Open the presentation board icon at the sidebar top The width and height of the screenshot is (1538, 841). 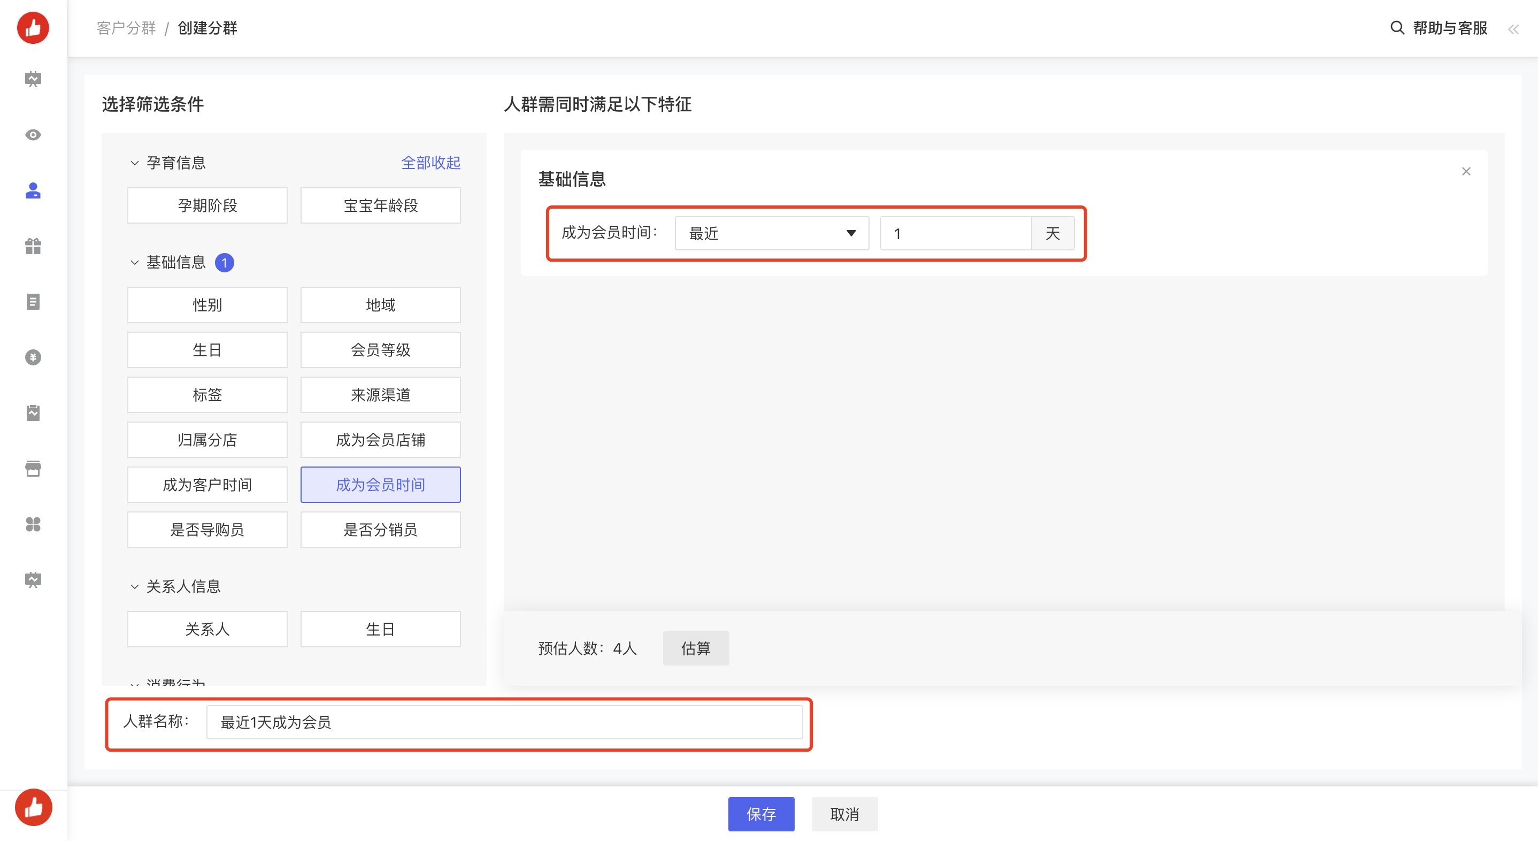point(33,79)
